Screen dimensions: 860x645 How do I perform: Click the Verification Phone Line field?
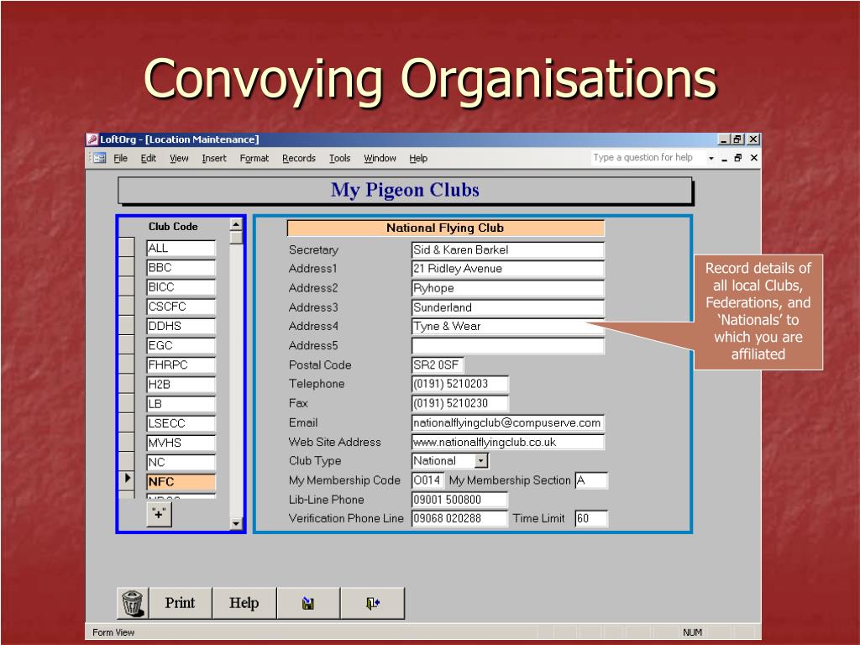(459, 518)
